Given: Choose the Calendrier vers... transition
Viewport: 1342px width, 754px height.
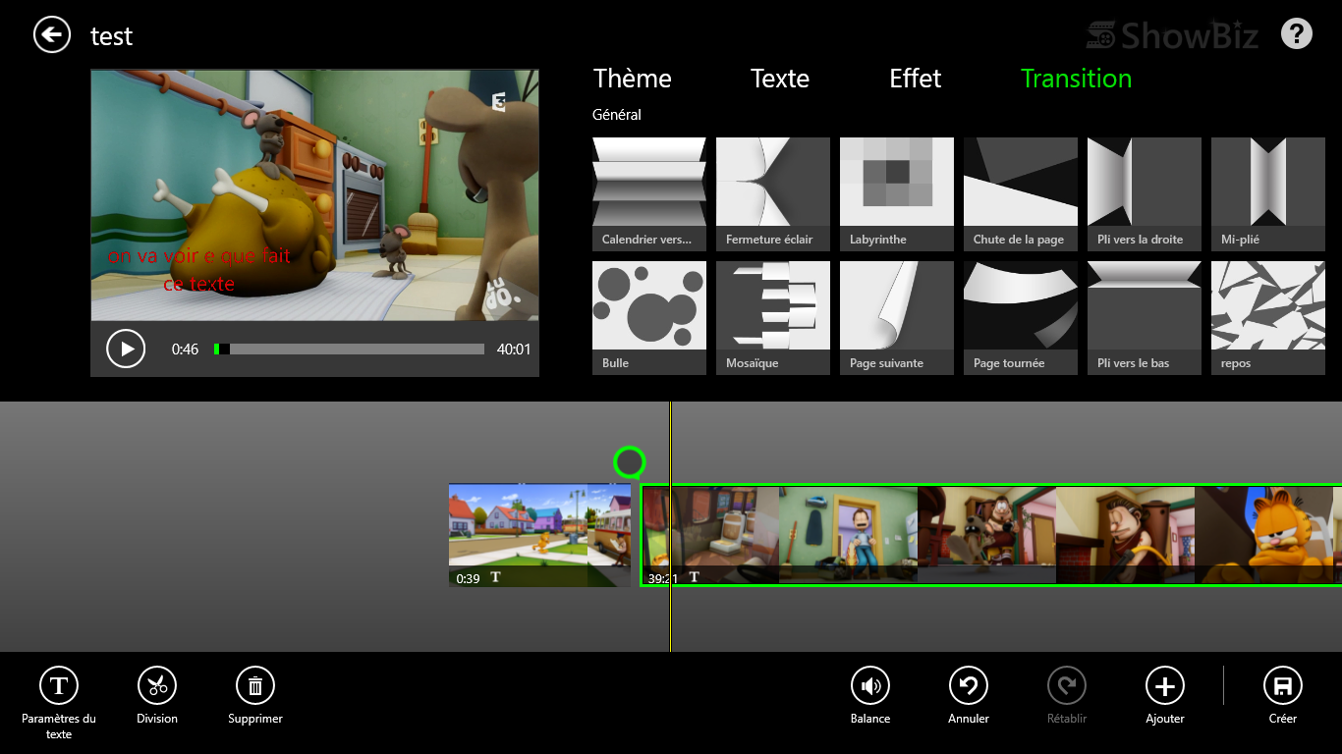Looking at the screenshot, I should (649, 194).
